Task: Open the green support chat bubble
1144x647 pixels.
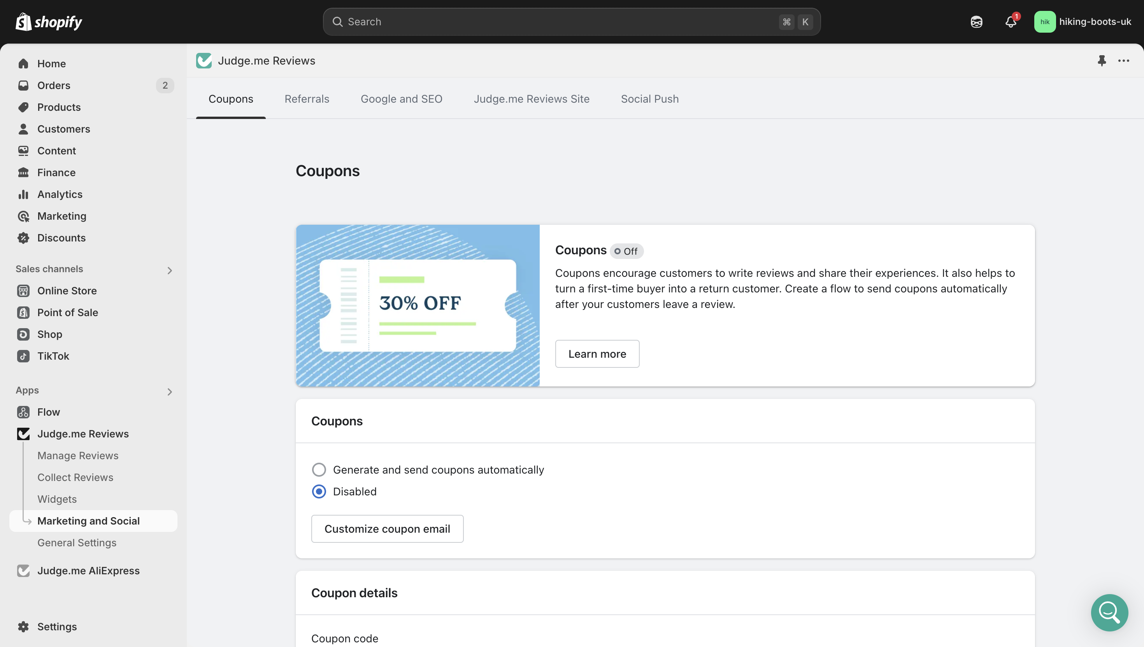Action: 1109,612
